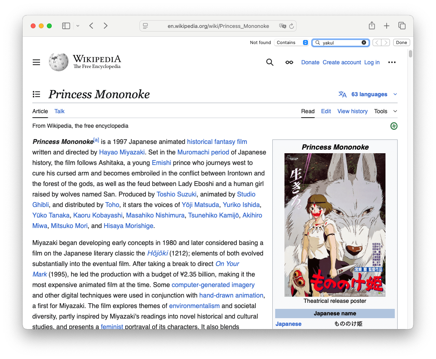The height and width of the screenshot is (359, 436).
Task: Open the sidebar options chevron in toolbar
Action: pos(78,26)
